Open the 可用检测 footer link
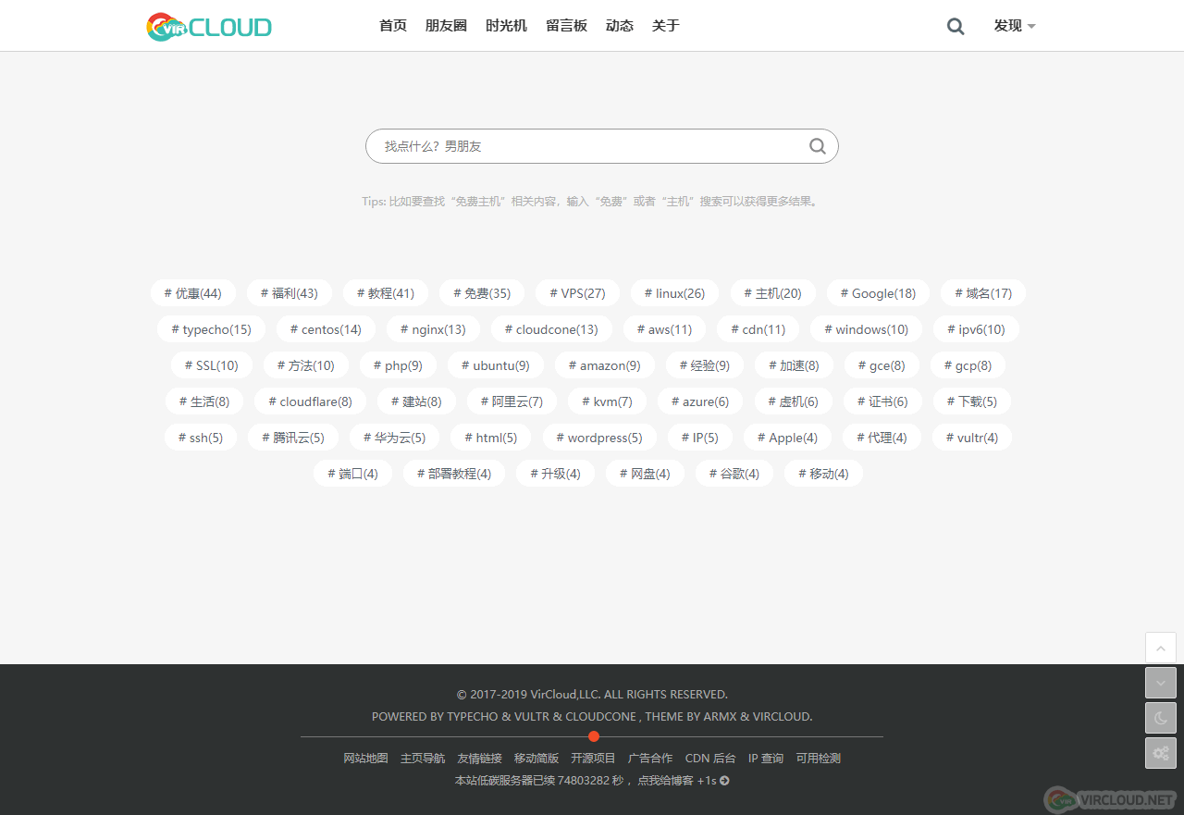This screenshot has height=815, width=1184. 819,759
